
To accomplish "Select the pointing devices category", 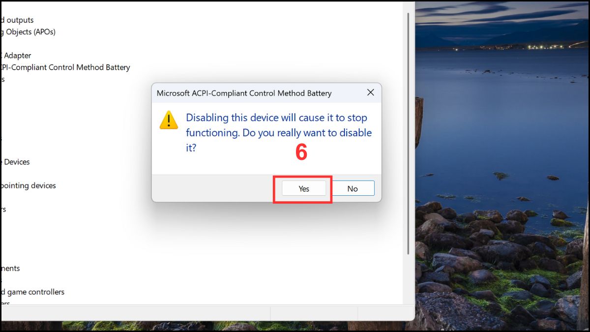I will pos(29,185).
